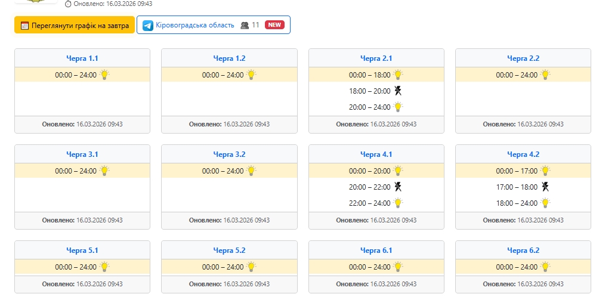
Task: Click the subscribers icon next to 11
Action: 244,25
